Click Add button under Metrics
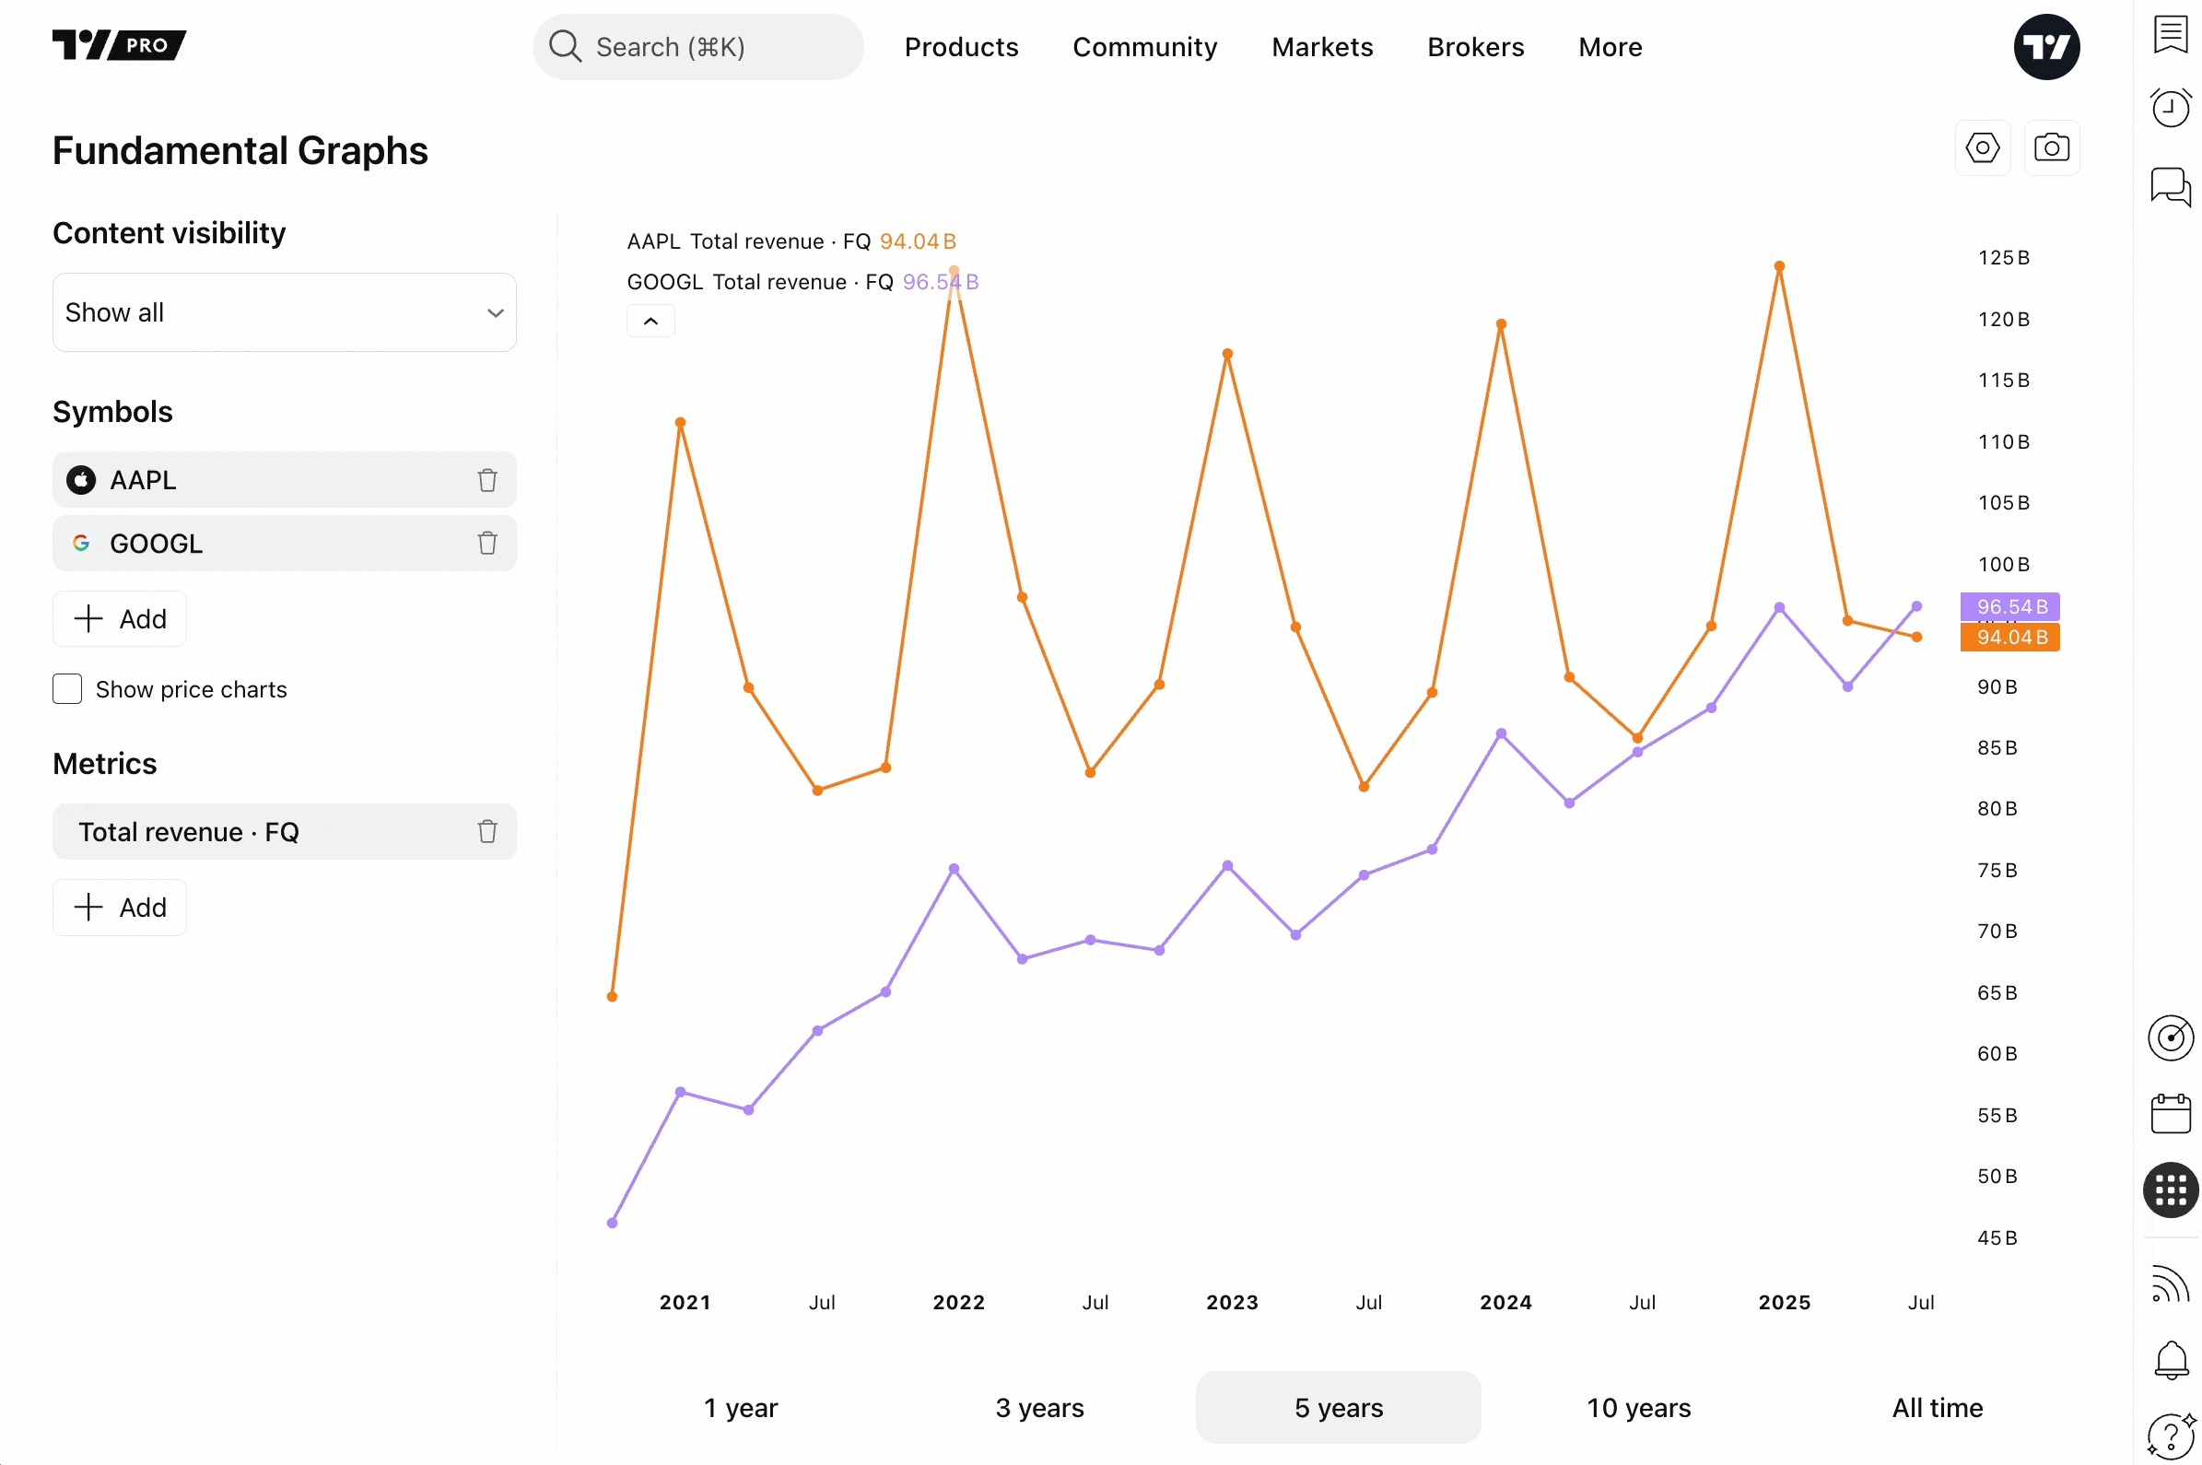The image size is (2202, 1465). [x=120, y=908]
